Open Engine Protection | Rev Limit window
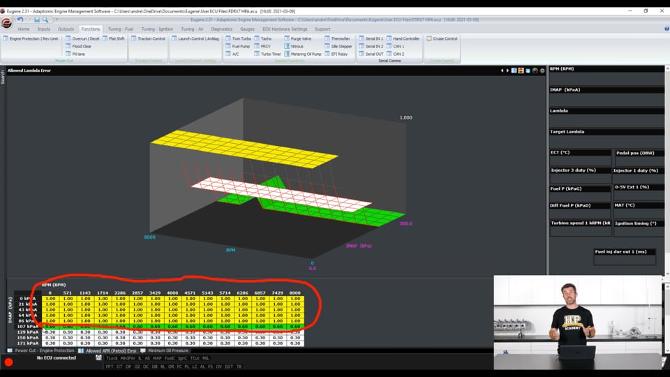The image size is (670, 377). (30, 38)
